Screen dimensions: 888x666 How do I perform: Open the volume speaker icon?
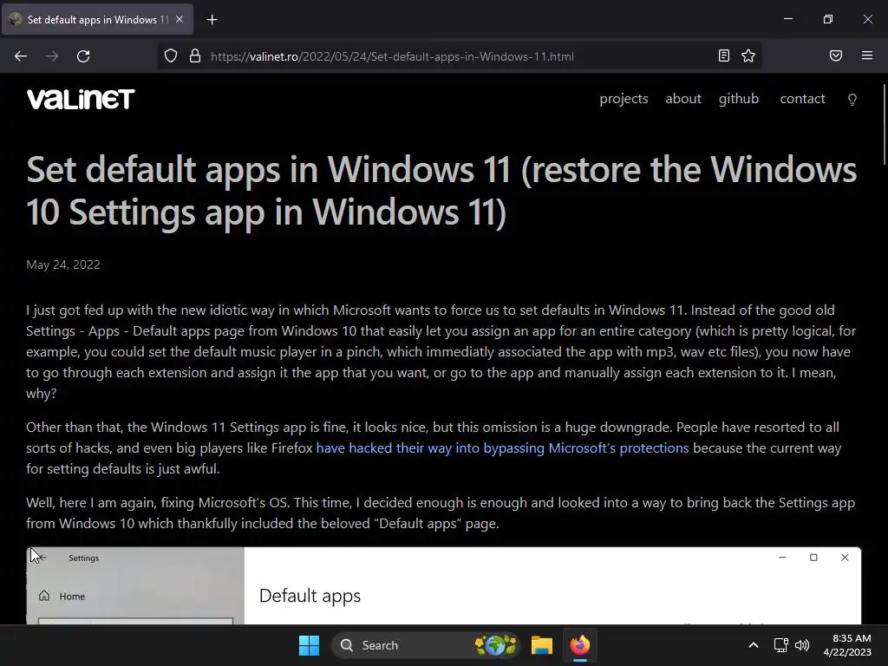click(x=802, y=645)
